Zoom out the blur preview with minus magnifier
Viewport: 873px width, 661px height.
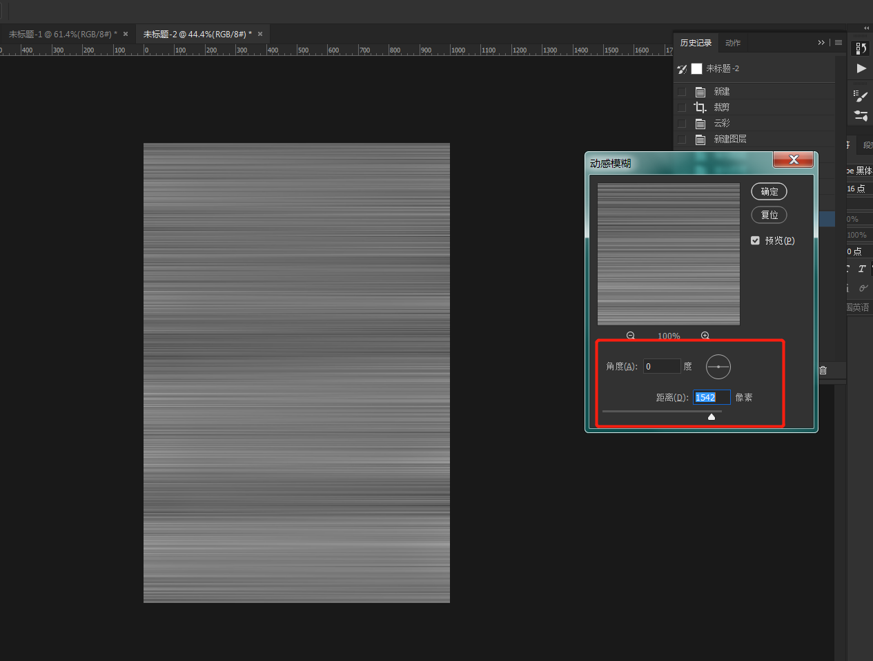tap(631, 336)
